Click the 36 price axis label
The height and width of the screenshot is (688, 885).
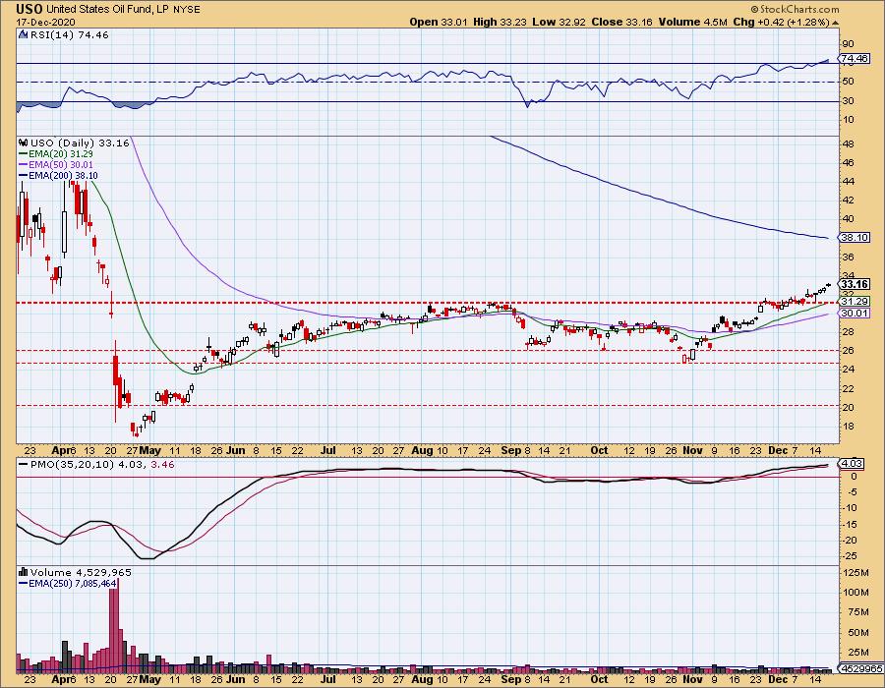848,257
